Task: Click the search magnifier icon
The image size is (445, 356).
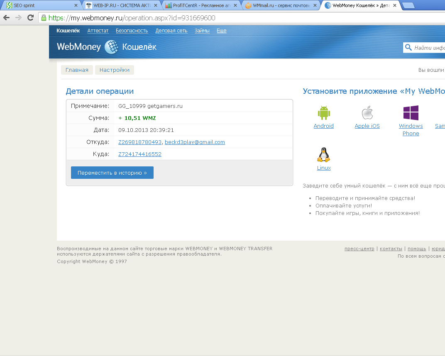Action: pyautogui.click(x=408, y=47)
